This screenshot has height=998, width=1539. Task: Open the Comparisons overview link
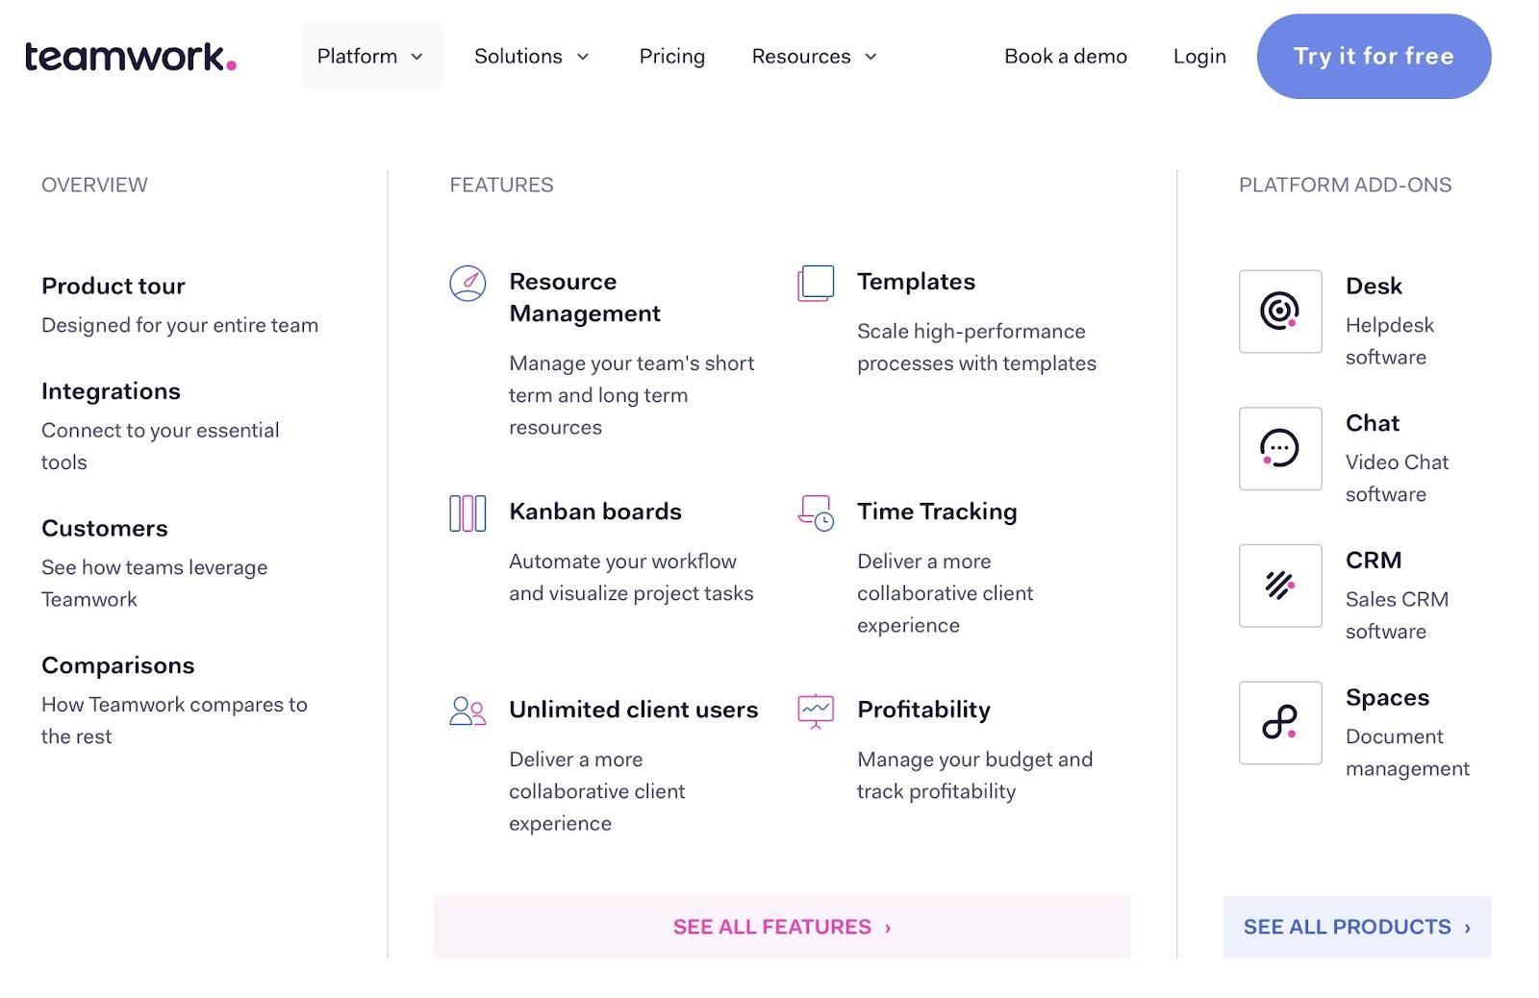pyautogui.click(x=118, y=665)
